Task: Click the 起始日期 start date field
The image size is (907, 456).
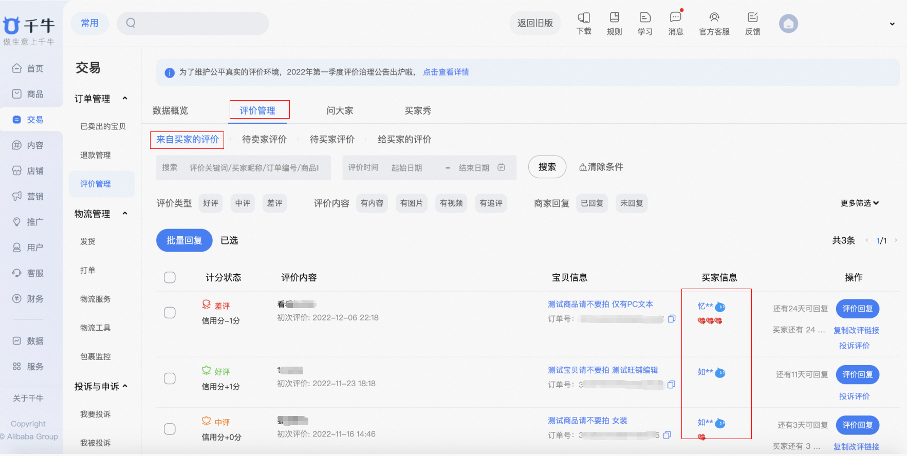Action: click(406, 167)
